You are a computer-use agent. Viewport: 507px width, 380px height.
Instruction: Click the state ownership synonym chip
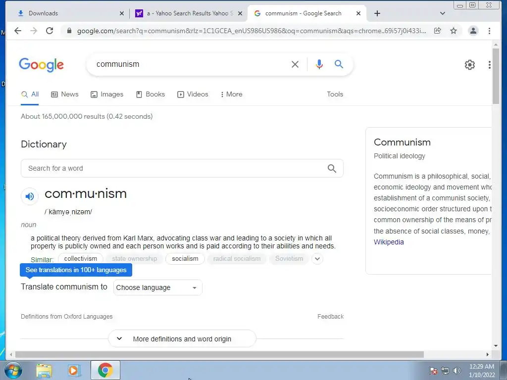[x=134, y=259]
